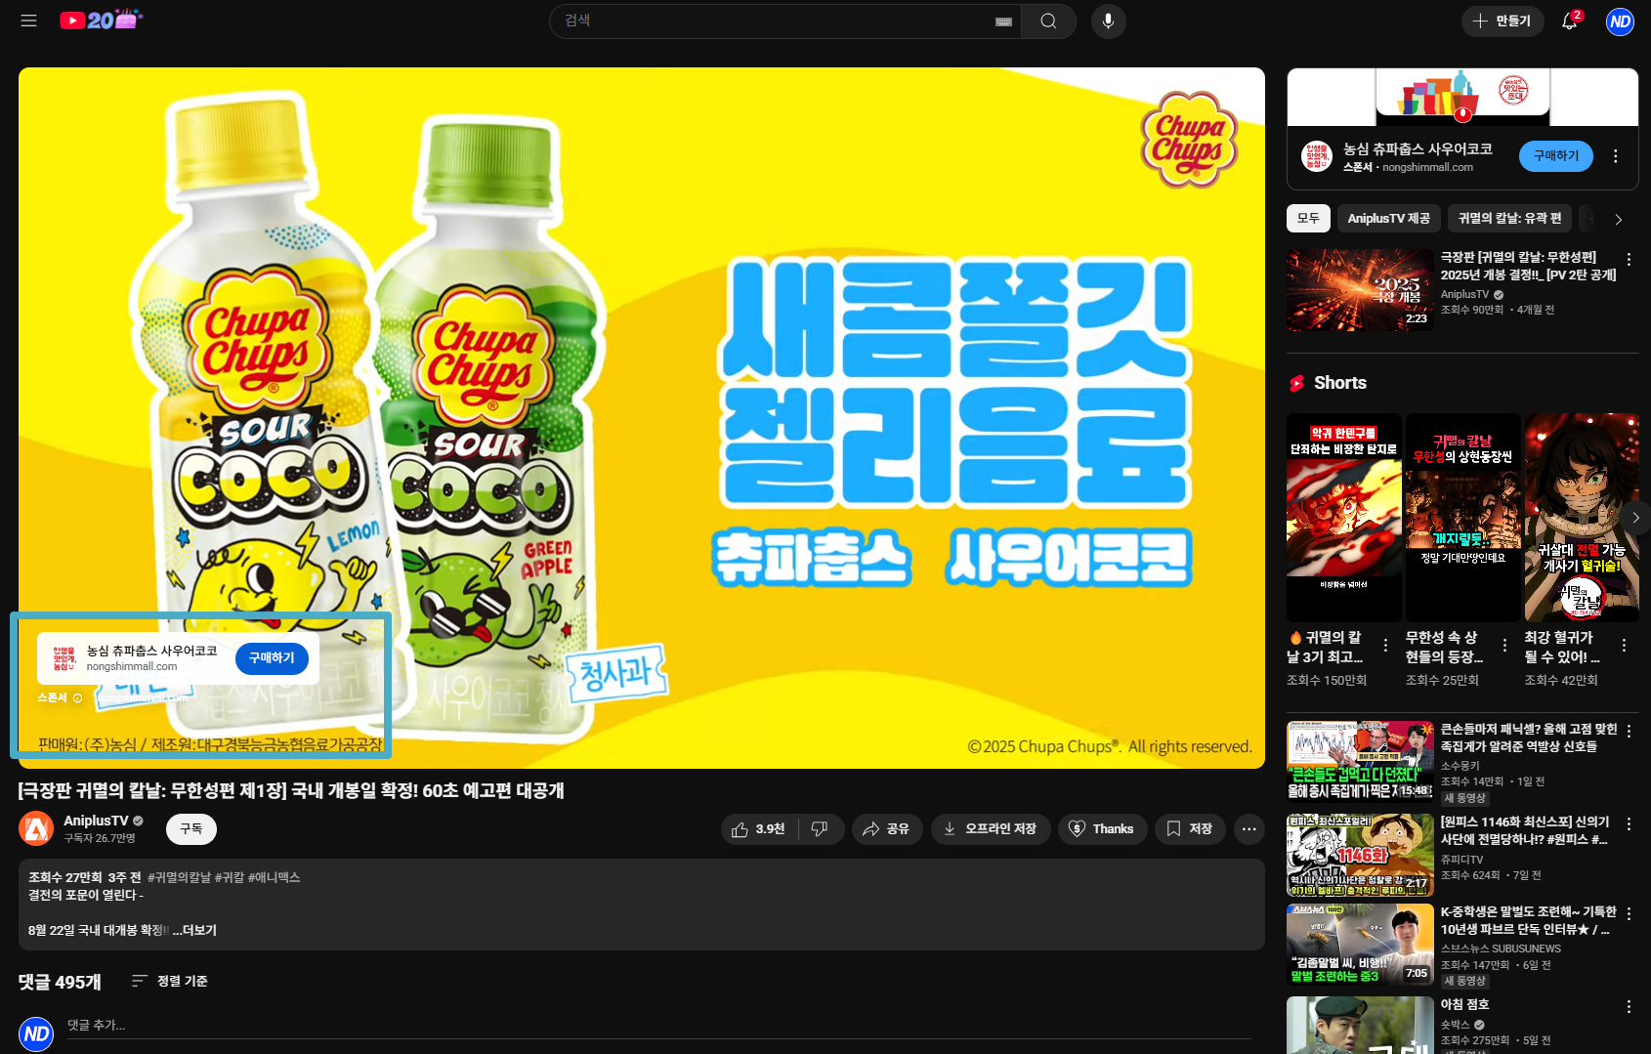The image size is (1651, 1054).
Task: Like the video (3.9천)
Action: click(x=759, y=829)
